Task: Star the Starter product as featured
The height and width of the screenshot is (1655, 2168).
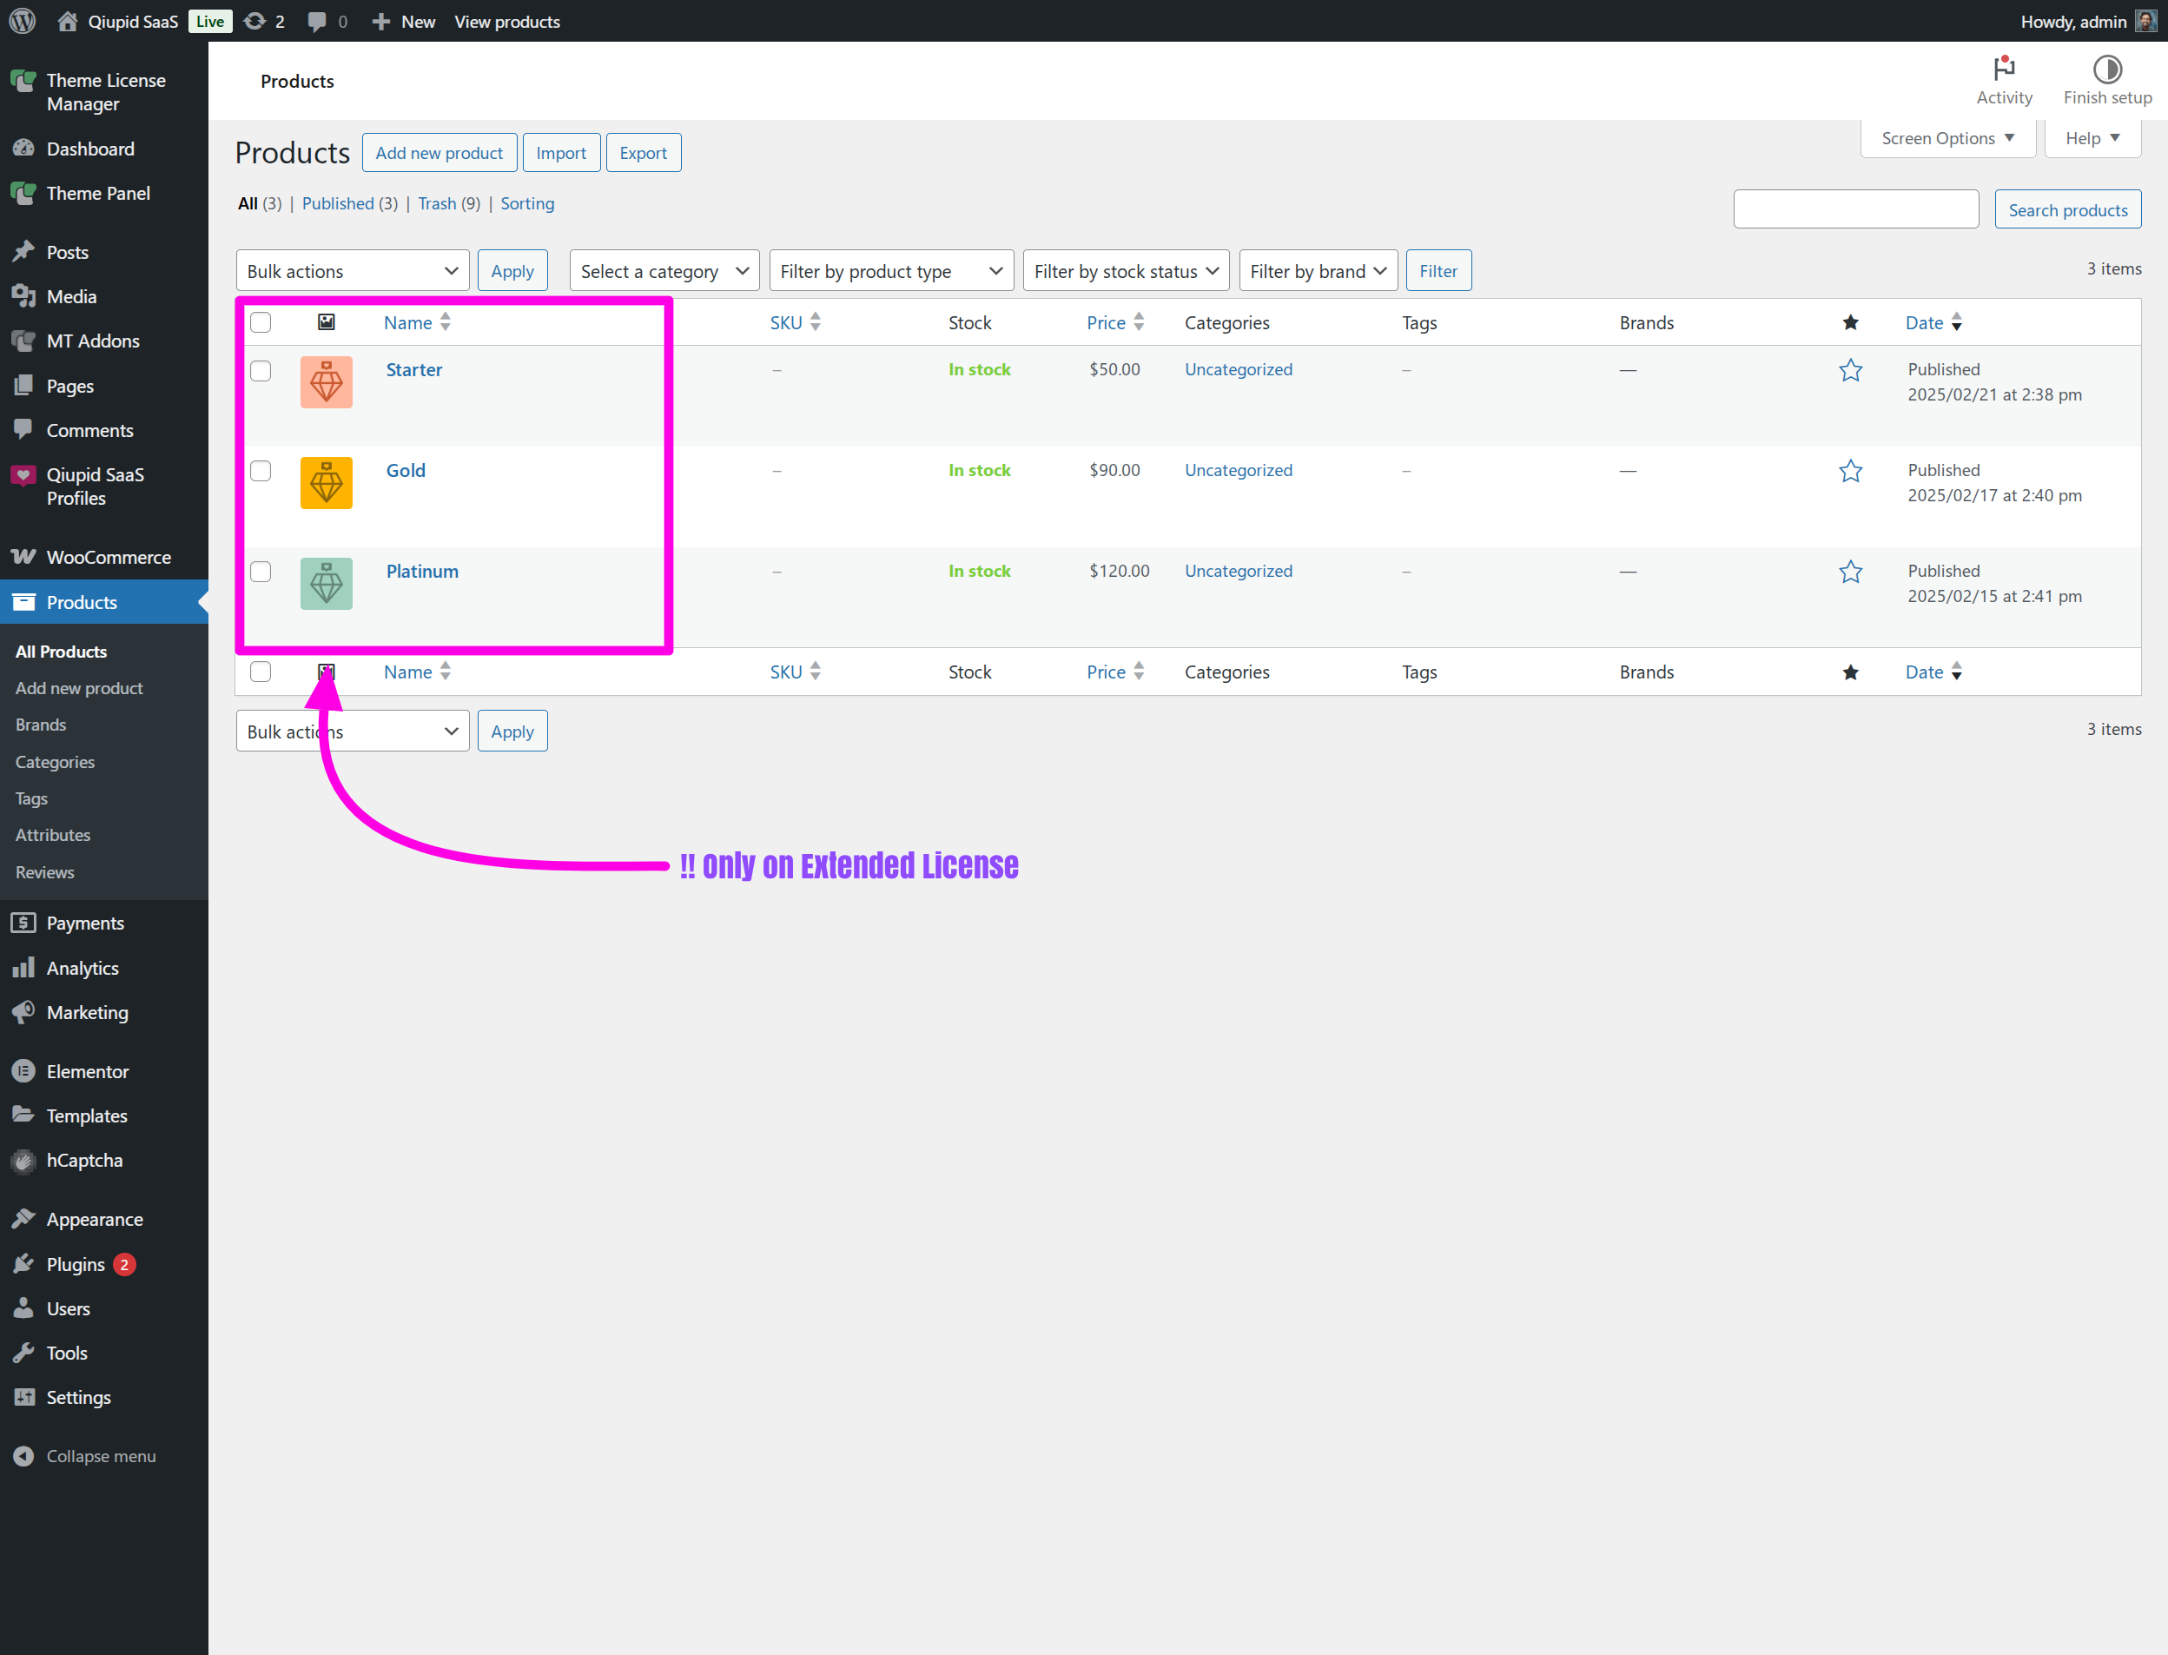Action: [1850, 370]
